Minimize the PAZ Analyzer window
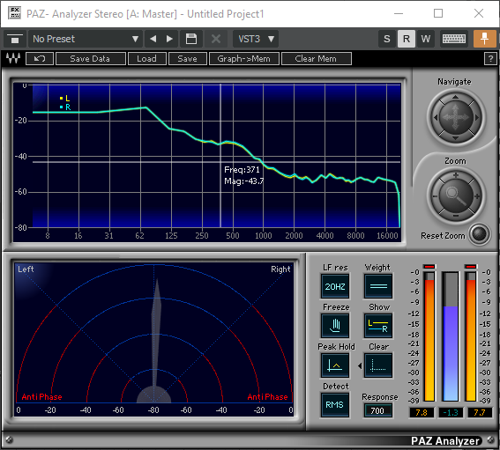Image resolution: width=500 pixels, height=450 pixels. pos(399,13)
